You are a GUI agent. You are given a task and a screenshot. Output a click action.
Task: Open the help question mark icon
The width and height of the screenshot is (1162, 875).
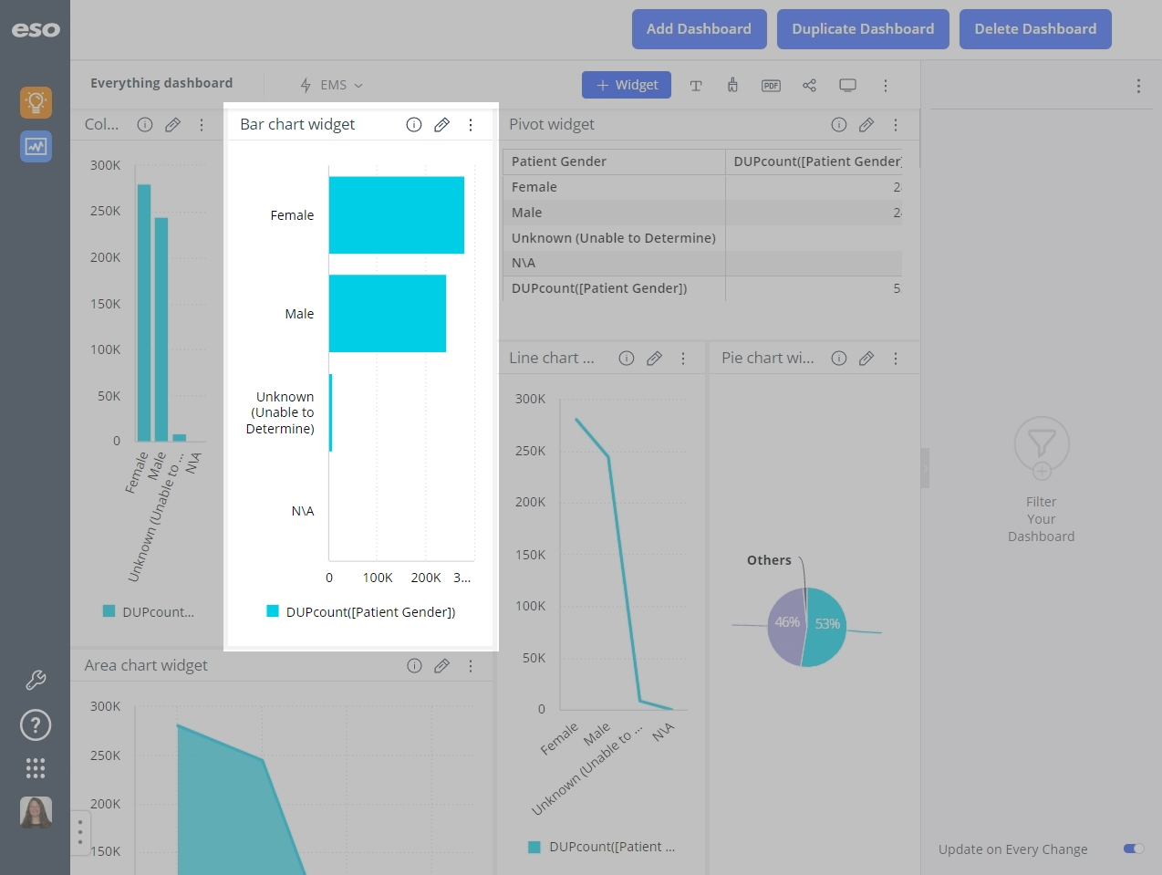point(36,725)
